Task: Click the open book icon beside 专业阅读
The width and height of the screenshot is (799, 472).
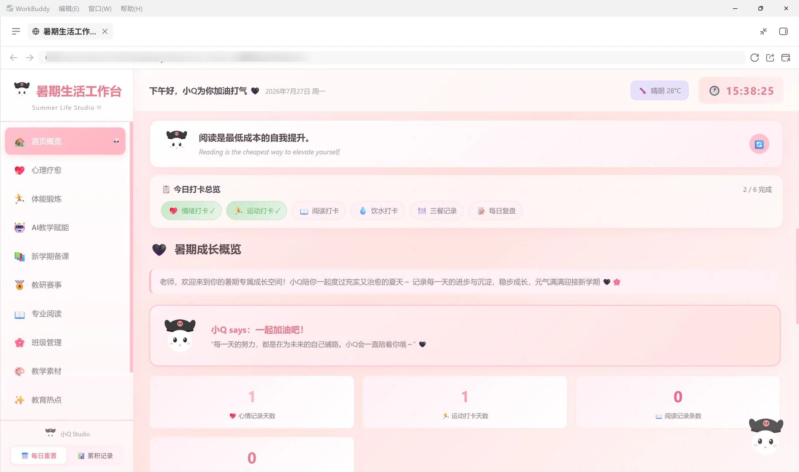Action: pyautogui.click(x=20, y=314)
